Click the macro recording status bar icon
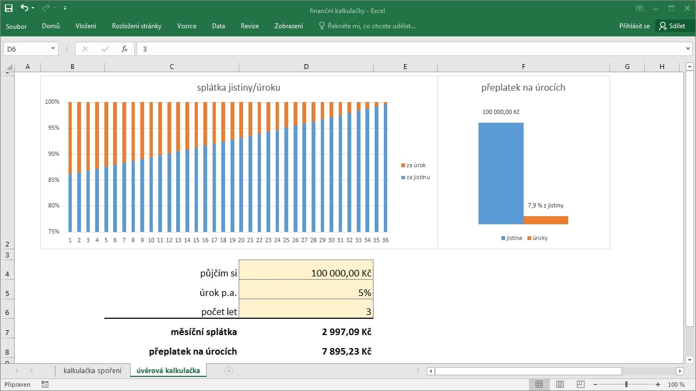 point(45,384)
